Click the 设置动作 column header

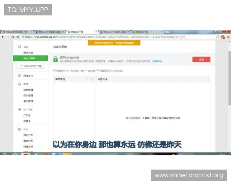point(102,79)
